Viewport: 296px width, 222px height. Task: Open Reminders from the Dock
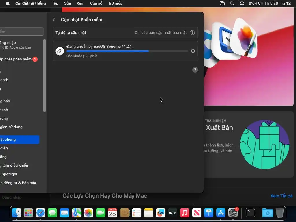(136, 213)
